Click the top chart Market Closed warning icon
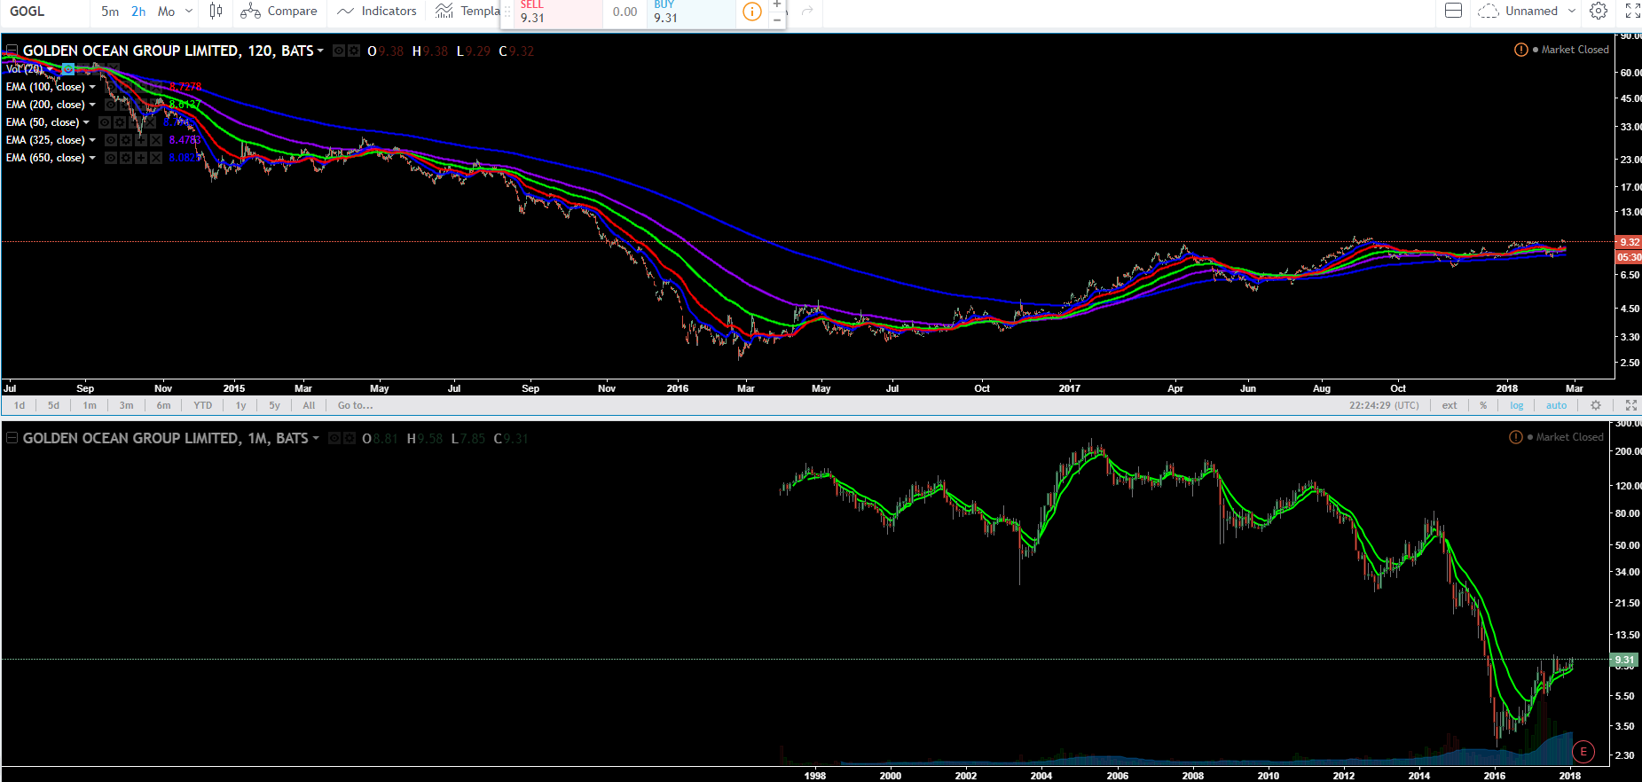 1520,50
